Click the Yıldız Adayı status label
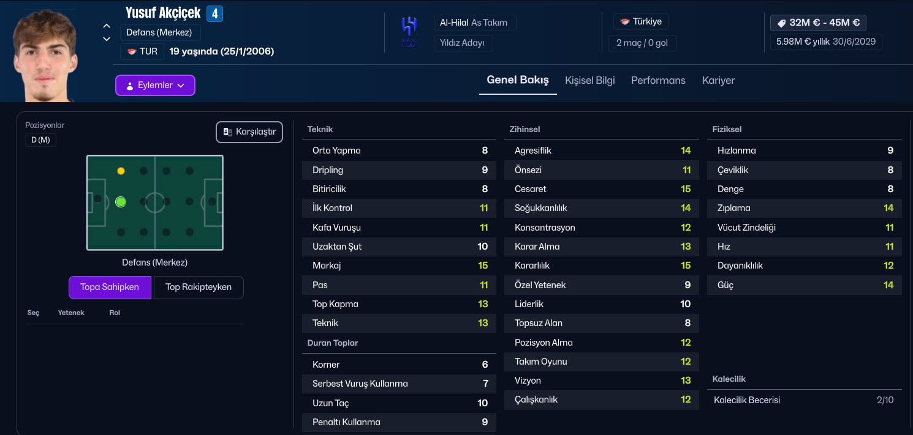The height and width of the screenshot is (435, 913). (x=463, y=43)
